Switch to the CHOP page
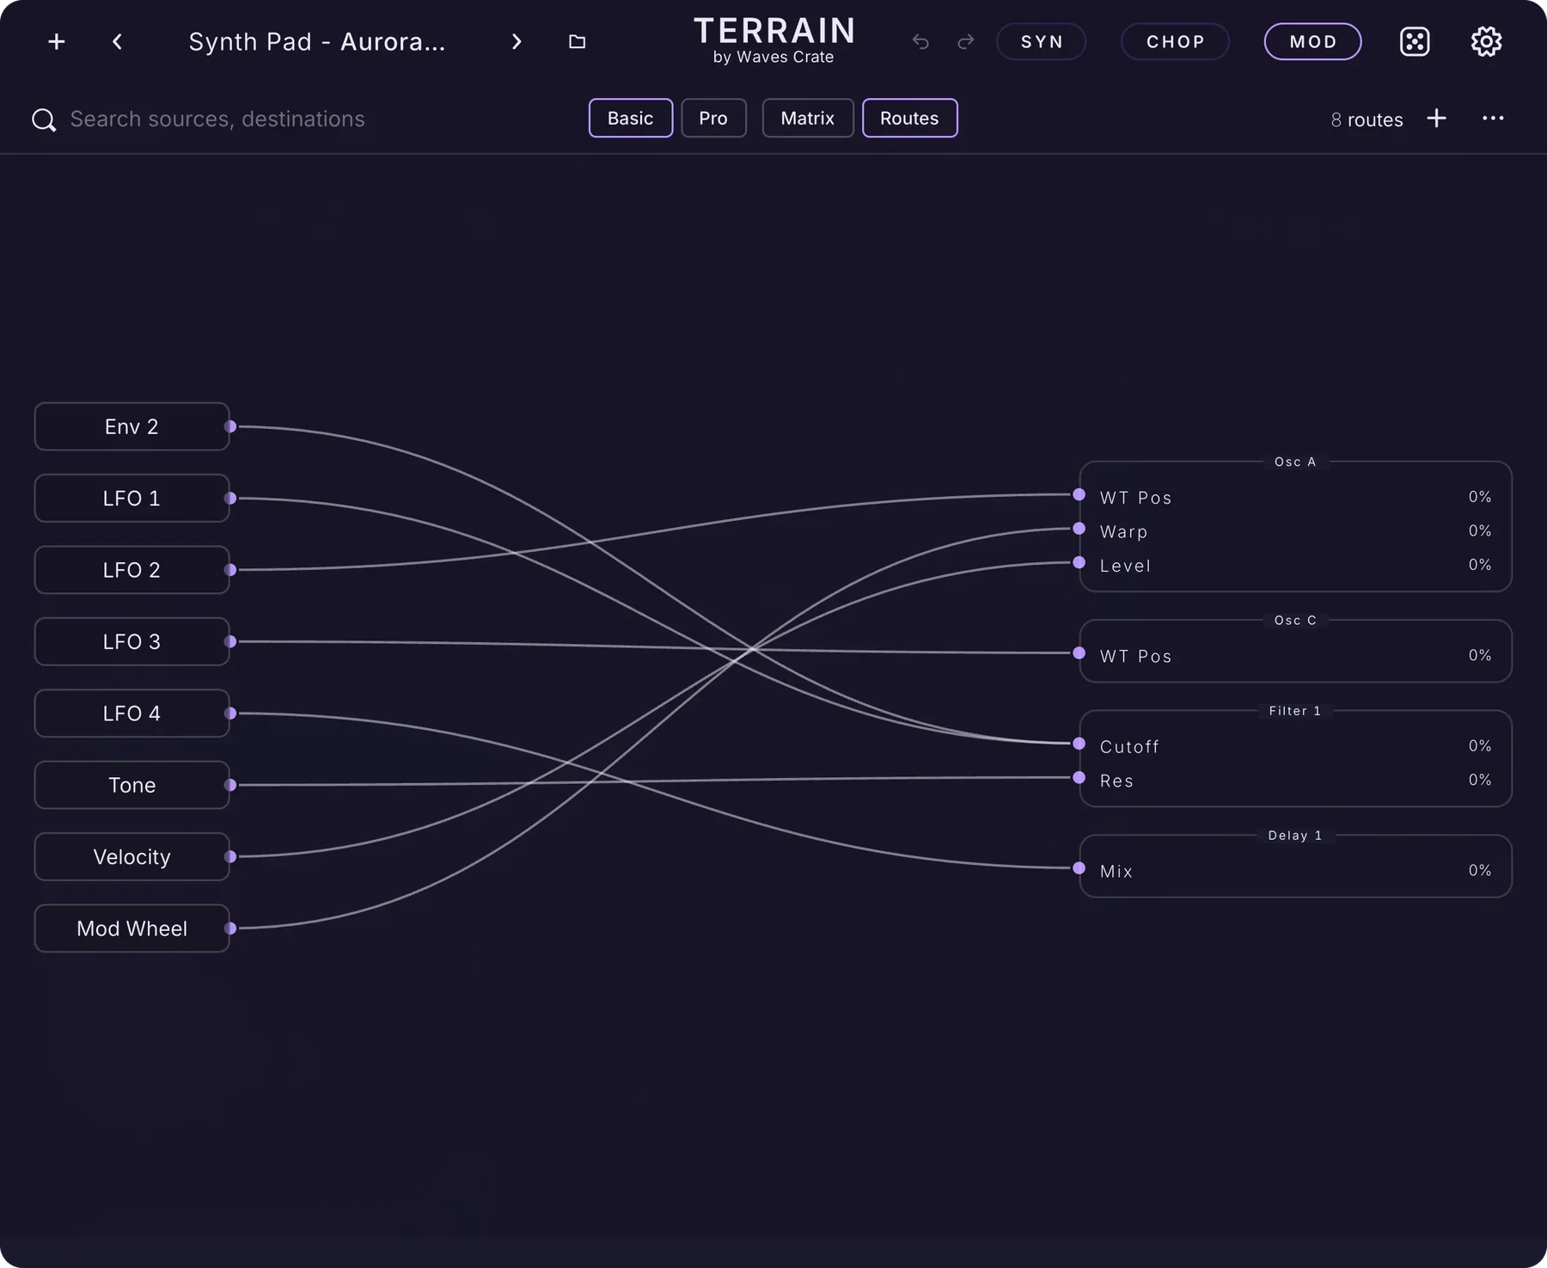This screenshot has width=1547, height=1268. click(1175, 41)
